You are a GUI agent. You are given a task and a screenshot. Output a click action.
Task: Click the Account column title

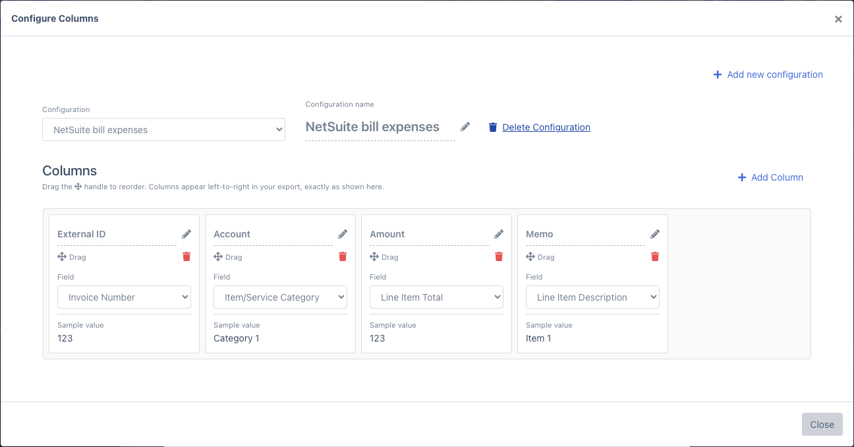tap(232, 234)
